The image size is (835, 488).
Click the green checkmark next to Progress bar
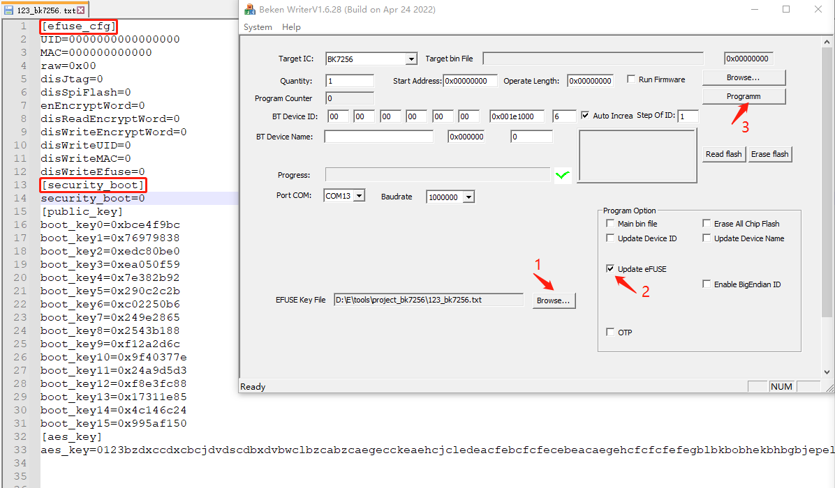pyautogui.click(x=562, y=176)
